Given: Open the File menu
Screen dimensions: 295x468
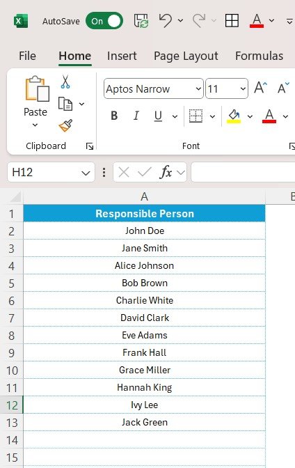Looking at the screenshot, I should coord(27,56).
